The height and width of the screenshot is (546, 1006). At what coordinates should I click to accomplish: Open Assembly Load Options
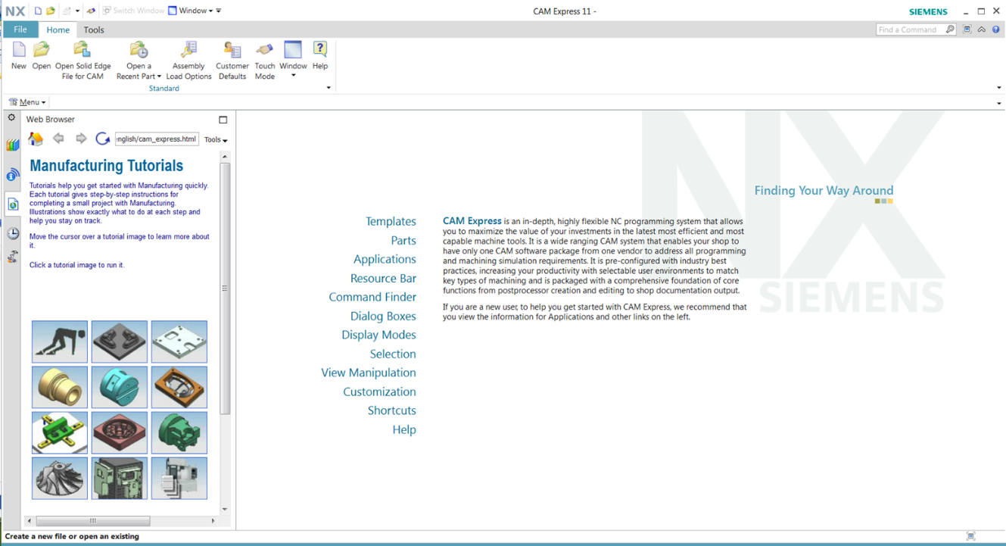[188, 51]
